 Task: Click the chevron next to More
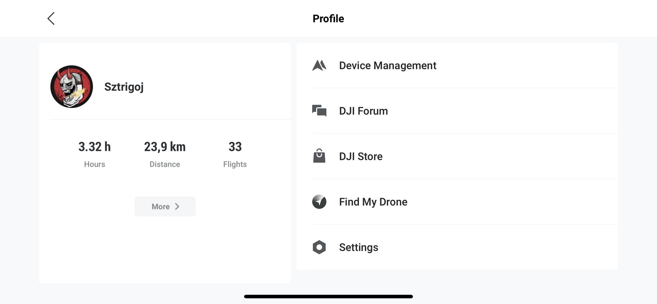click(177, 206)
